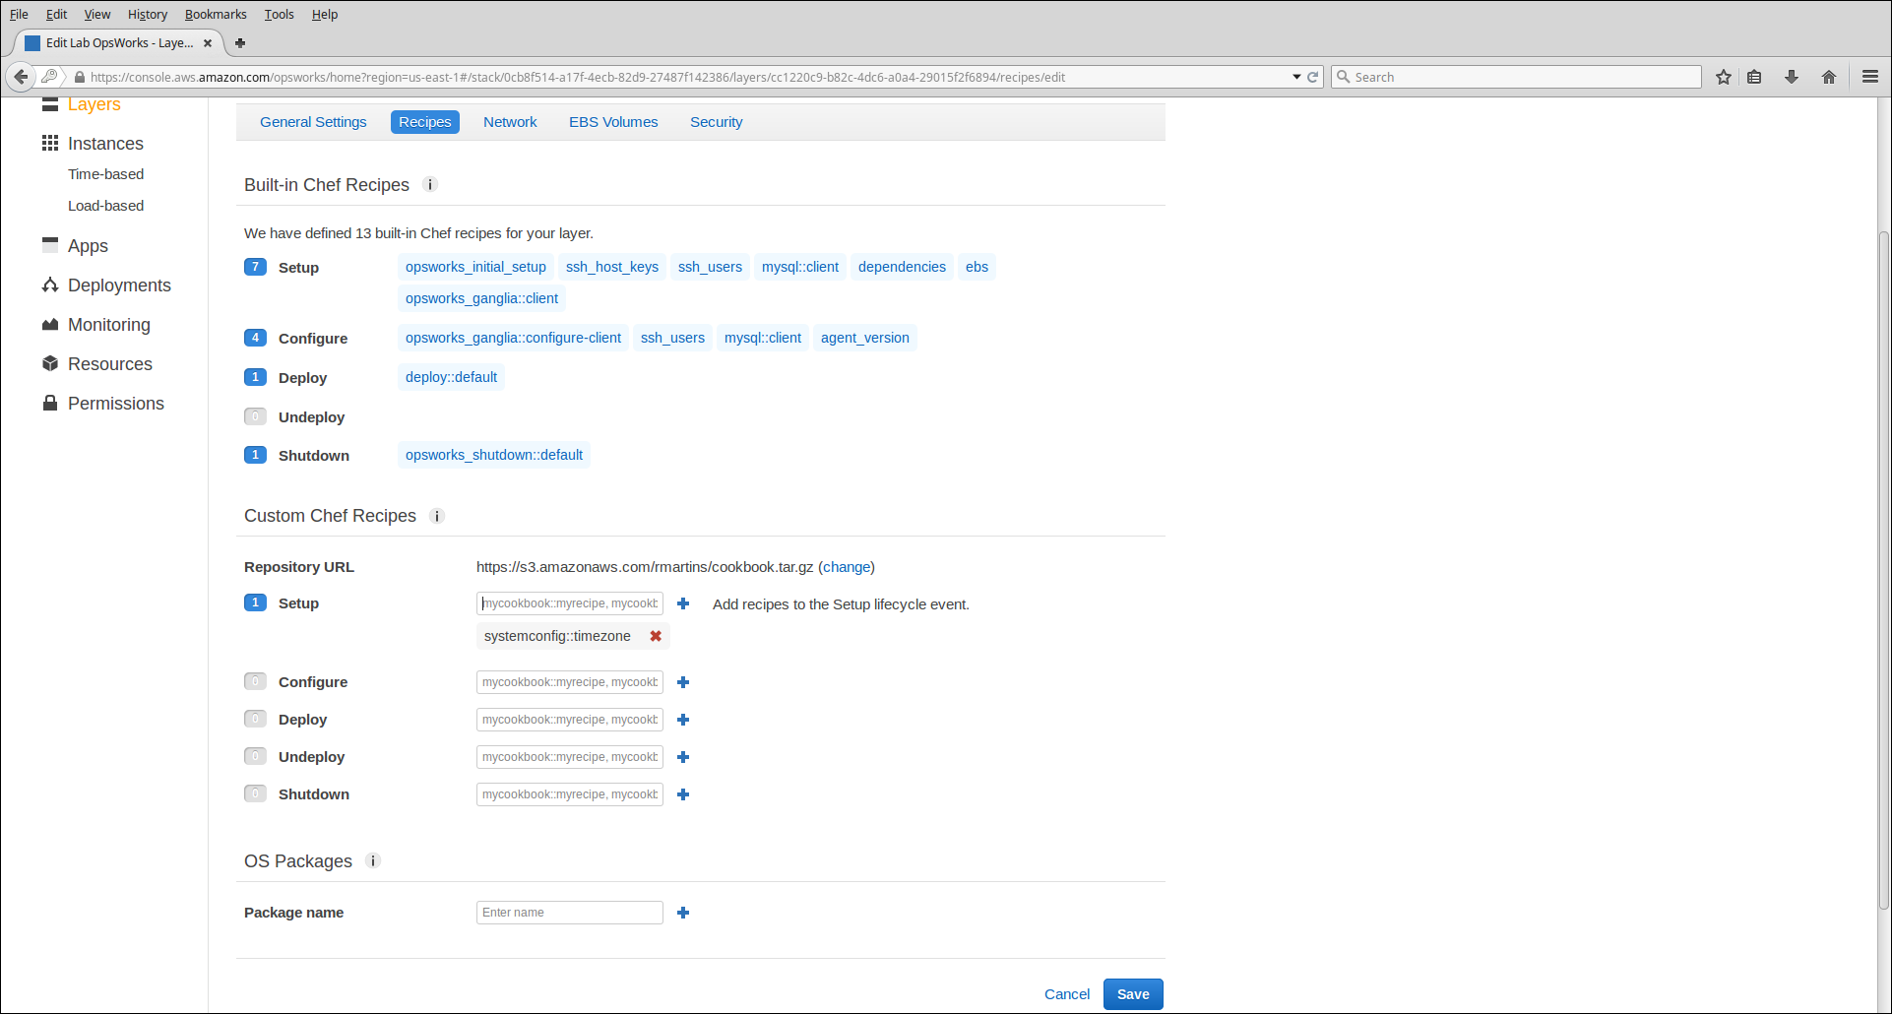Open the History menu
The image size is (1892, 1014).
coord(148,15)
